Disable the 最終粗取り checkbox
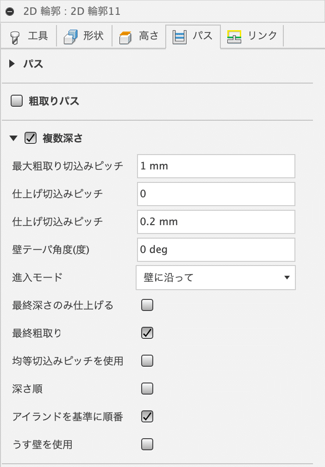The height and width of the screenshot is (467, 325). (147, 333)
